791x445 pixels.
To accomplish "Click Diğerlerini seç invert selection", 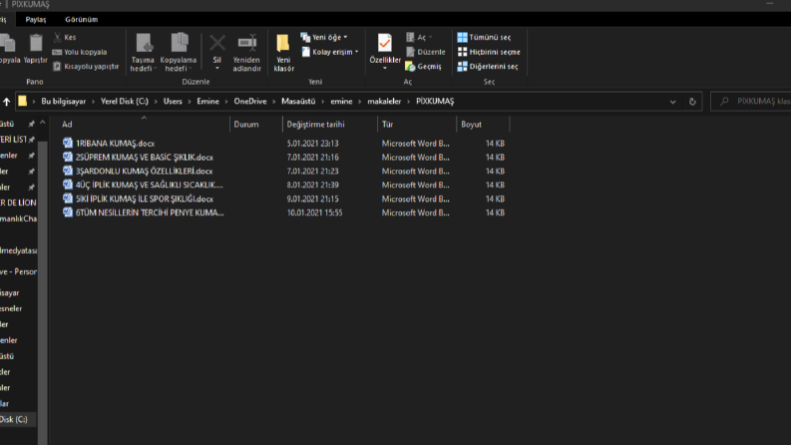I will click(488, 67).
